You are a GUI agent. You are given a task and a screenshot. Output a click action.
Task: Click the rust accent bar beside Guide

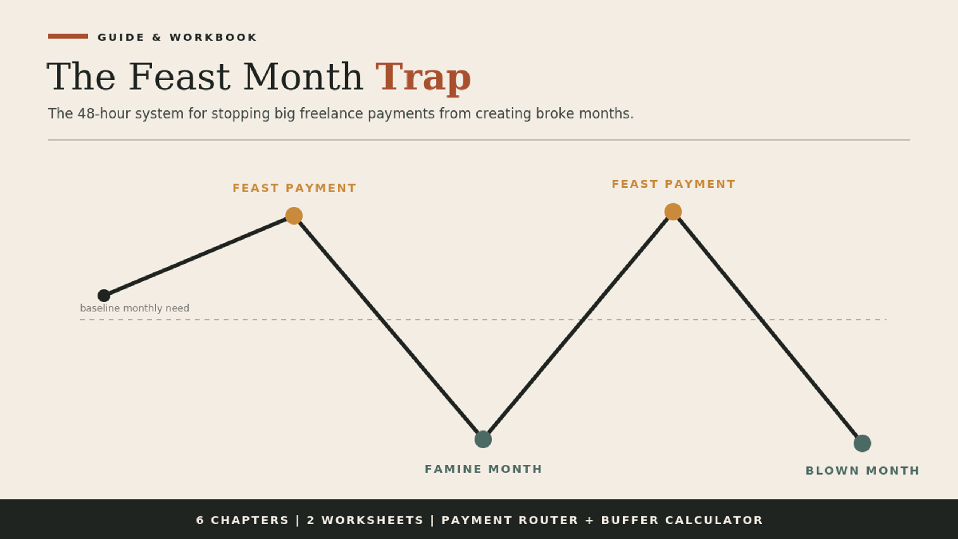tap(68, 36)
